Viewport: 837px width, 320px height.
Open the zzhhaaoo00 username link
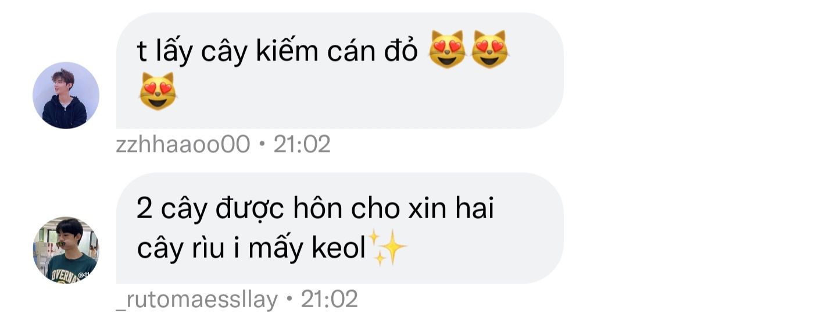(183, 144)
